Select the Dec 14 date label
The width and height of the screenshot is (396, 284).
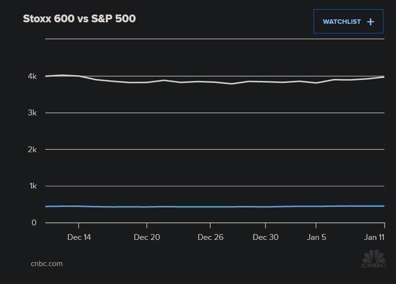[x=79, y=237]
